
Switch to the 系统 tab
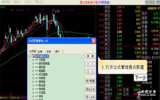(49, 52)
